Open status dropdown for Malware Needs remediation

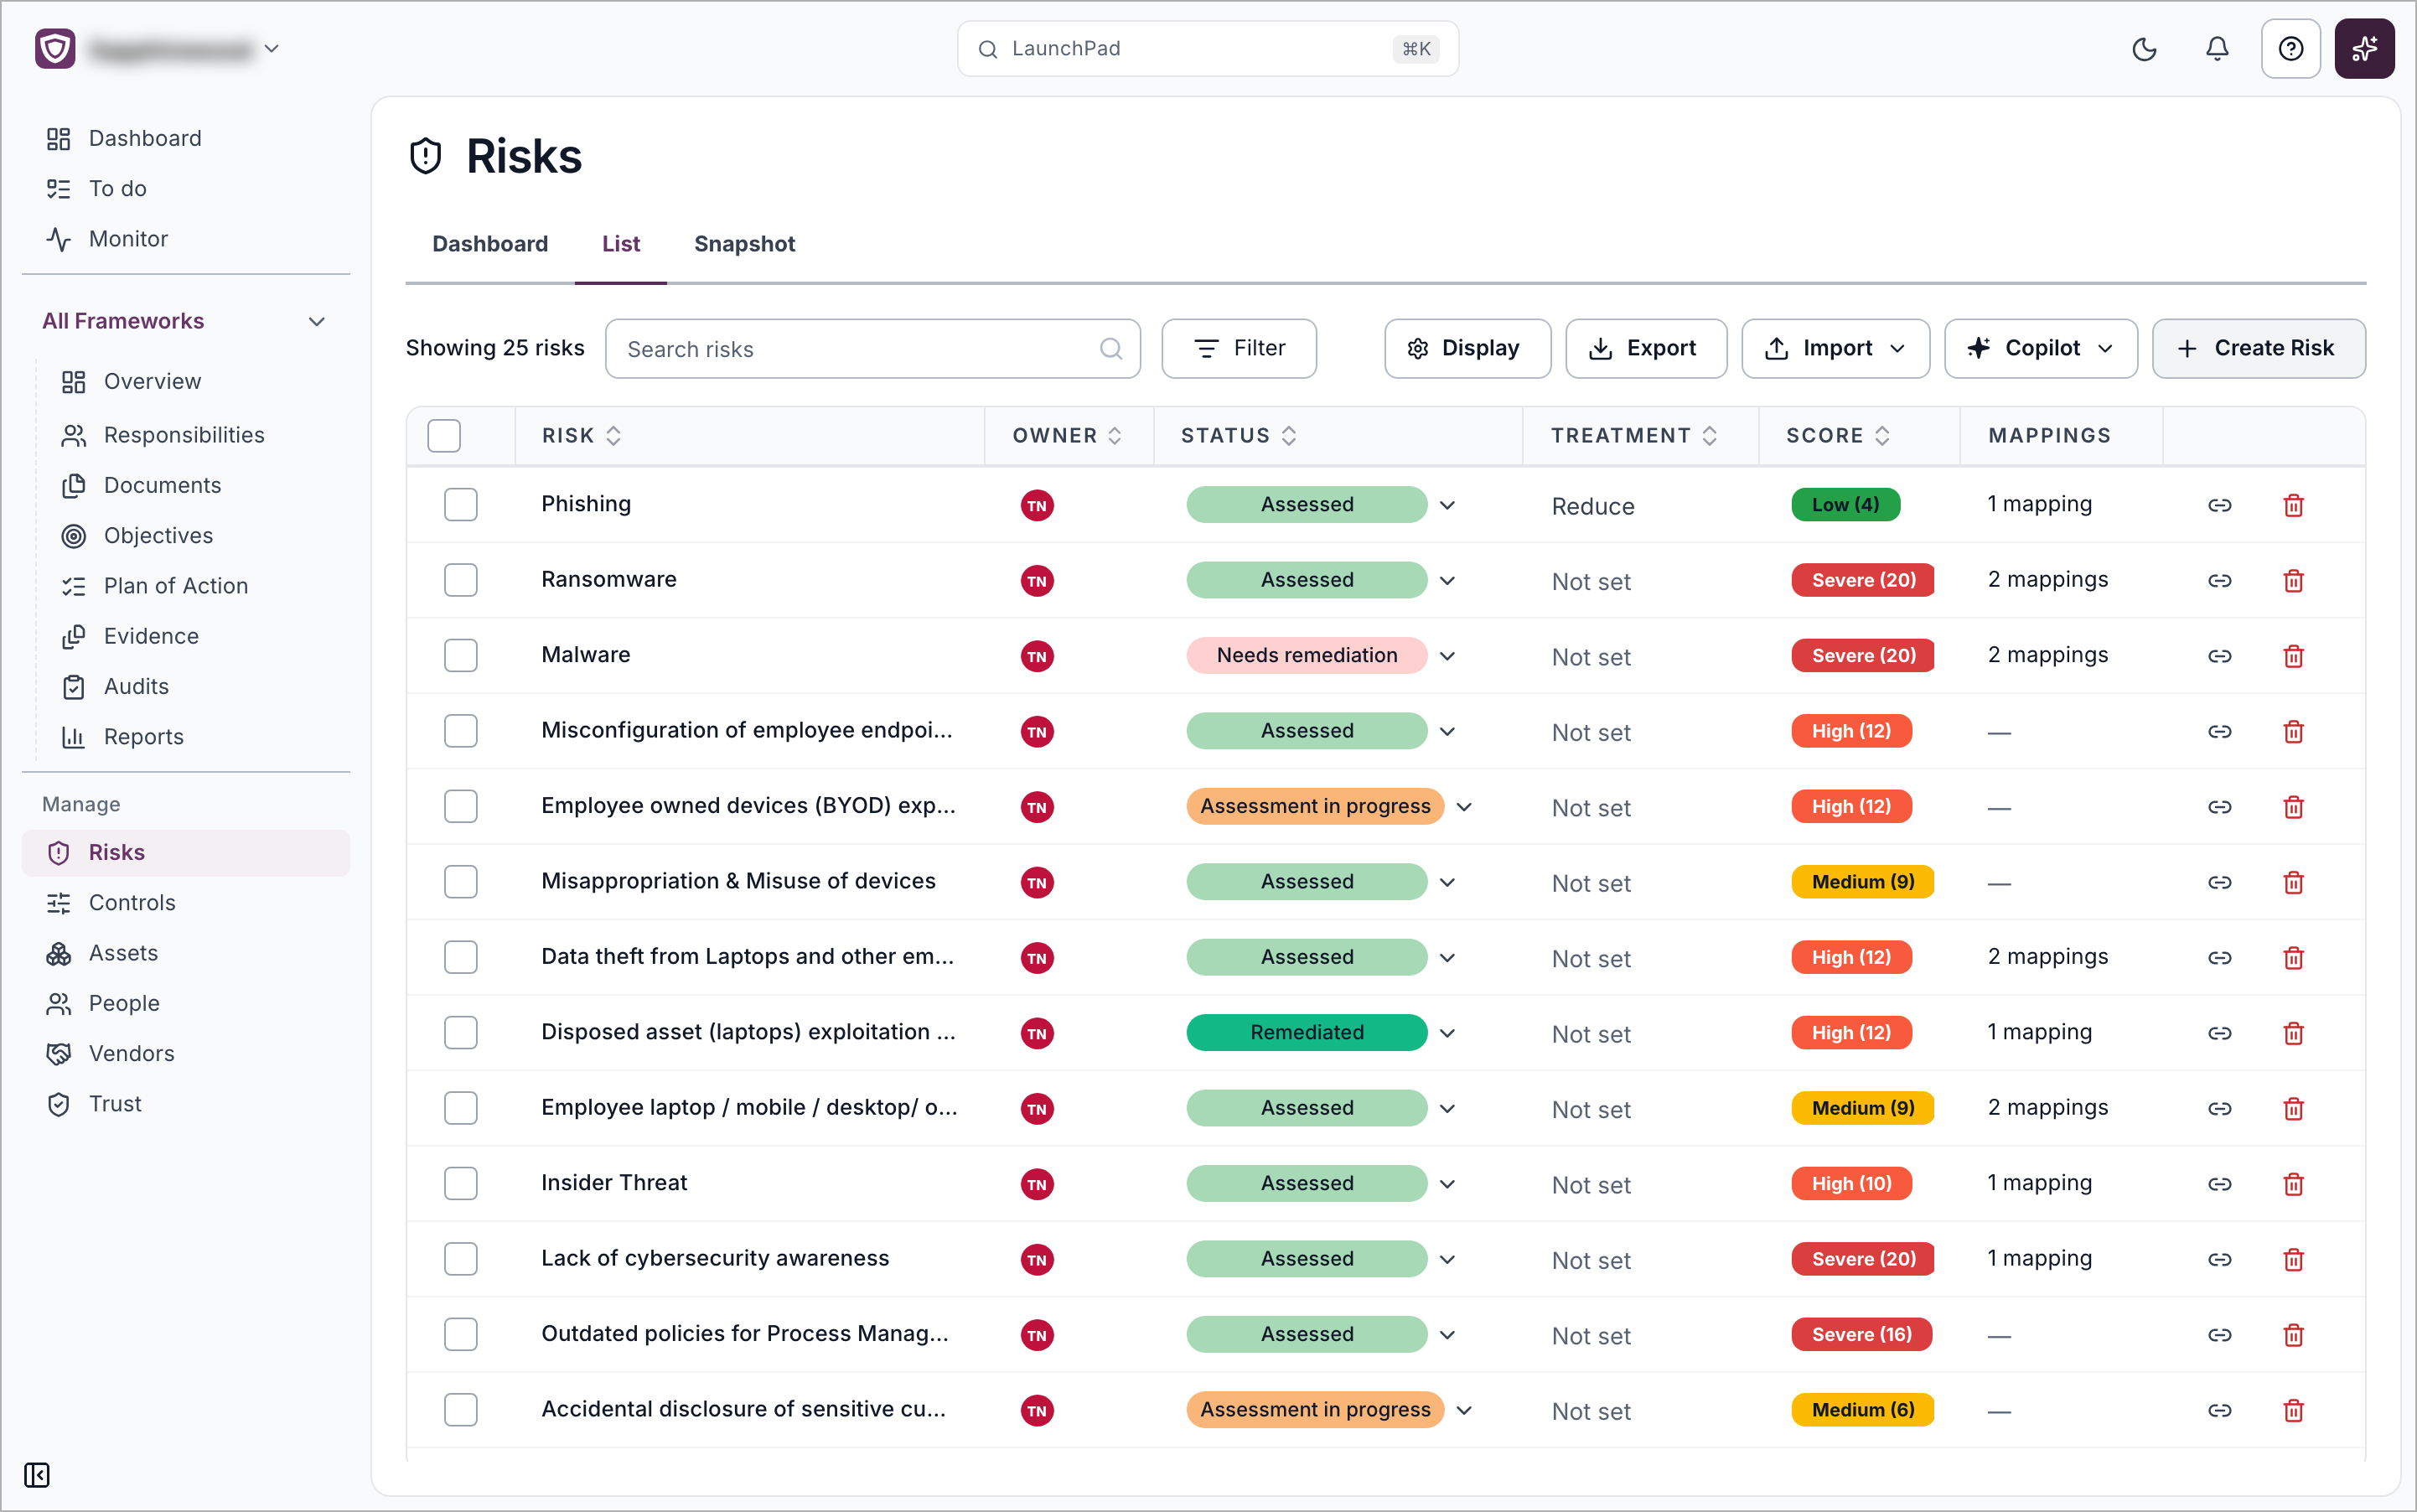point(1447,656)
